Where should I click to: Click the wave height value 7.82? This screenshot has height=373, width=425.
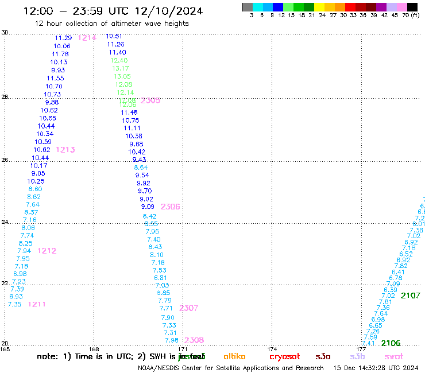pos(401,266)
